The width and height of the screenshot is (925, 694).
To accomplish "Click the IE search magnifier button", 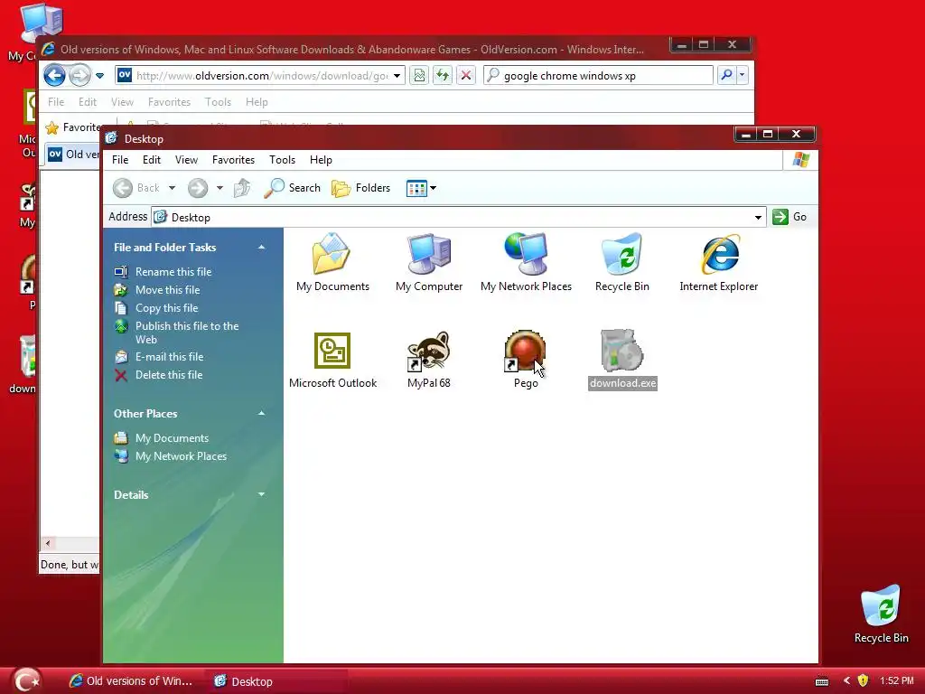I will point(727,75).
